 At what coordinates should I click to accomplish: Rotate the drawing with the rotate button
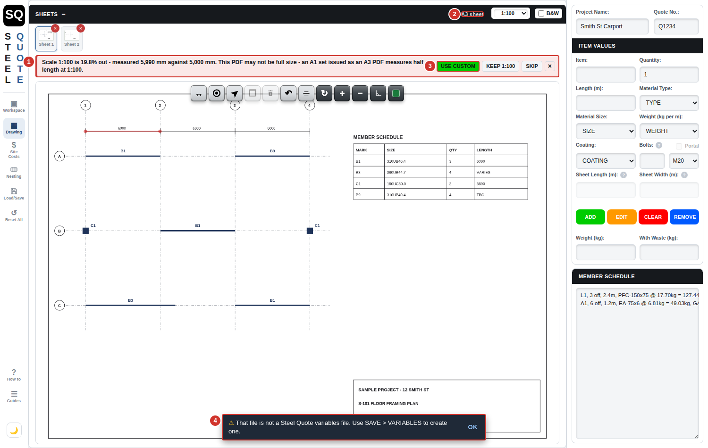324,93
